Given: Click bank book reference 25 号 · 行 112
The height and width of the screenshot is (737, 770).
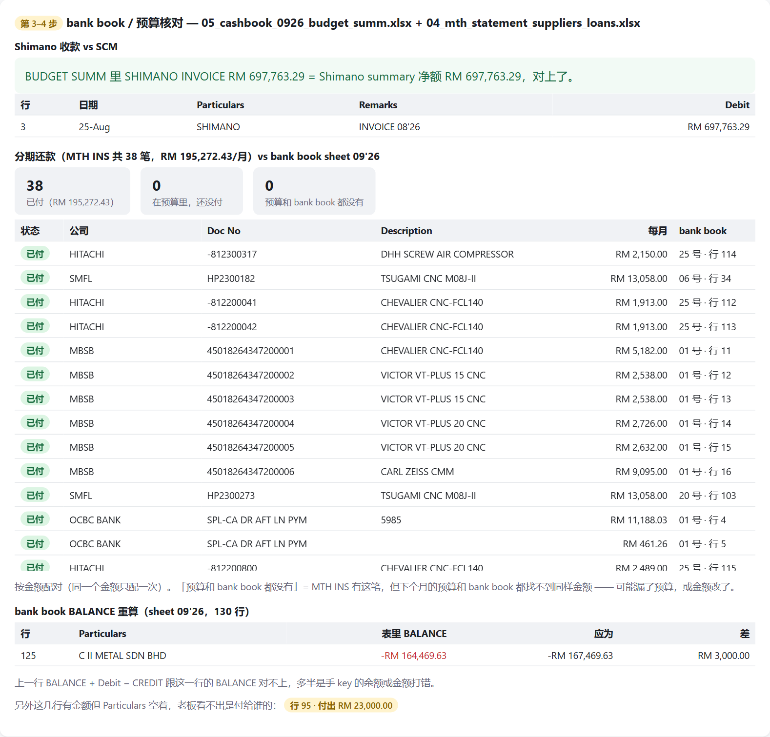Looking at the screenshot, I should pos(707,302).
